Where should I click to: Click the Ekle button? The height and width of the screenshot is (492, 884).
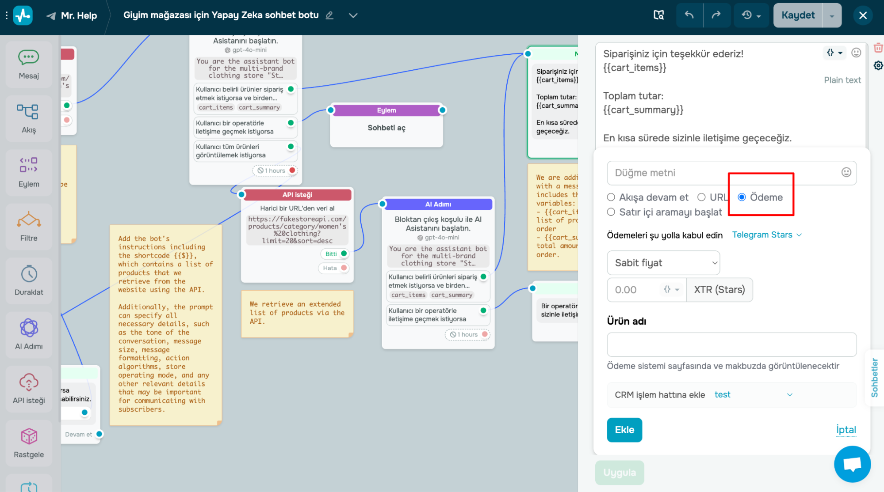(x=624, y=430)
